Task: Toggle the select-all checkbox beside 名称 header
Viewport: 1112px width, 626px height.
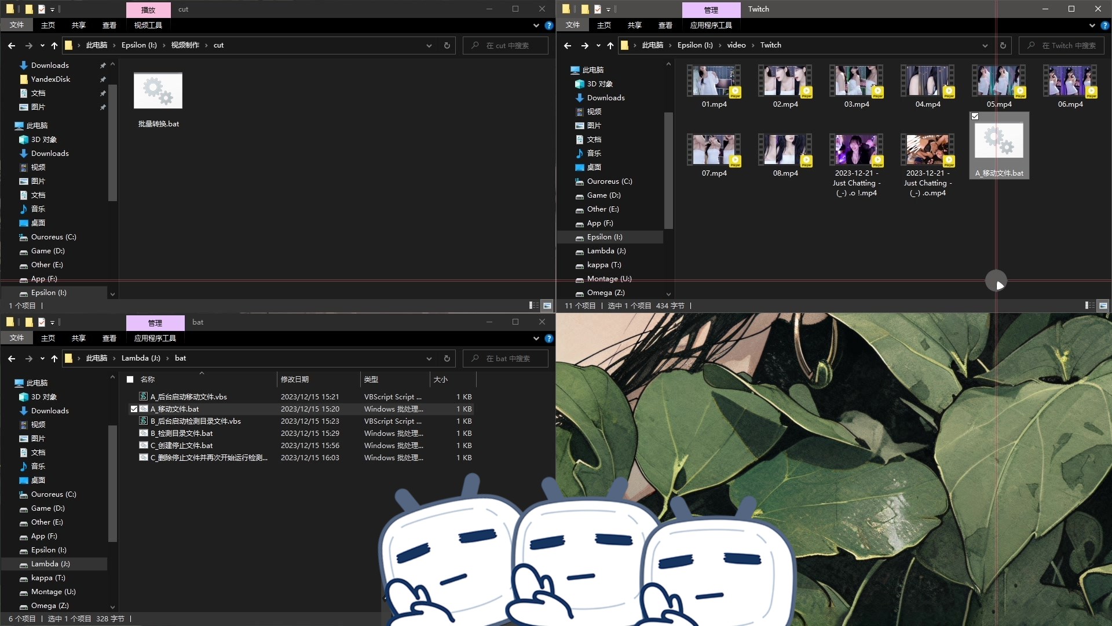Action: (x=130, y=380)
